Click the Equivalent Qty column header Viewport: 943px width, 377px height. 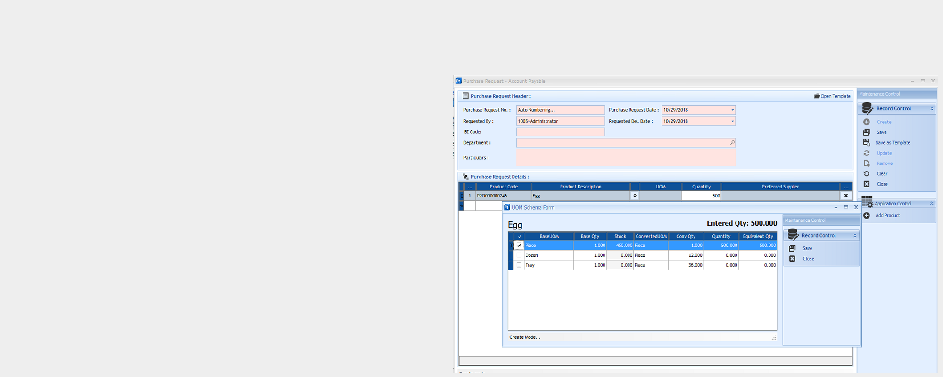pos(758,237)
